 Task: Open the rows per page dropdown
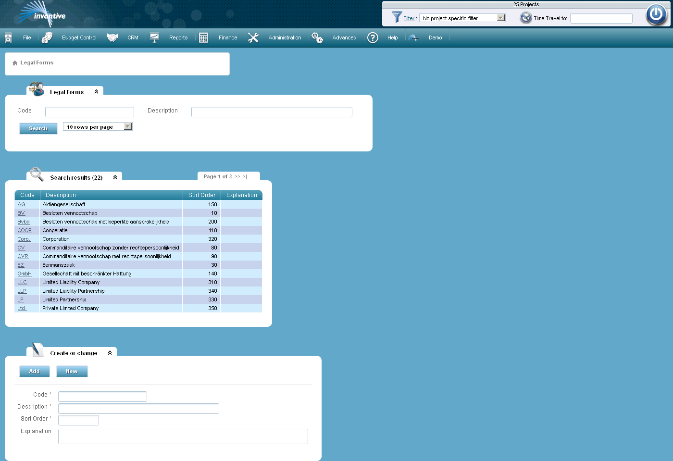pyautogui.click(x=128, y=126)
